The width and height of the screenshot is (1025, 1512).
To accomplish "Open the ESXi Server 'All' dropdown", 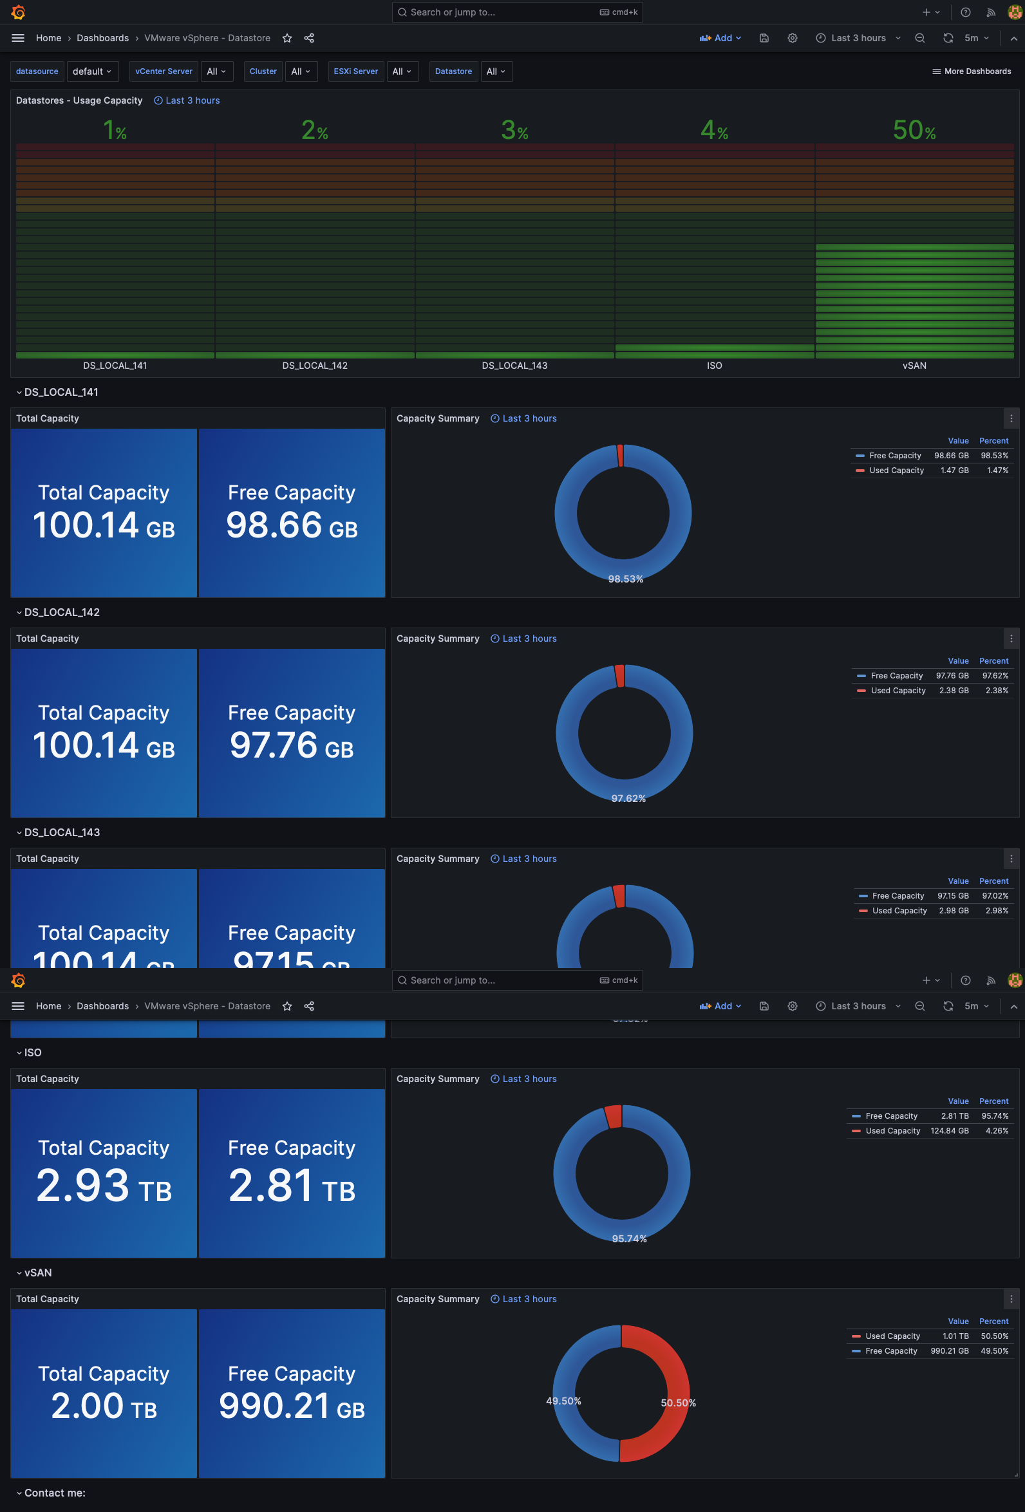I will (x=403, y=71).
